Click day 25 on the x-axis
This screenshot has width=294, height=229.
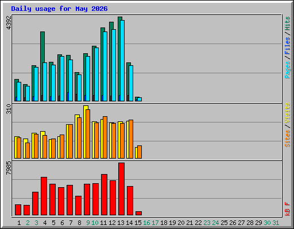point(224,223)
